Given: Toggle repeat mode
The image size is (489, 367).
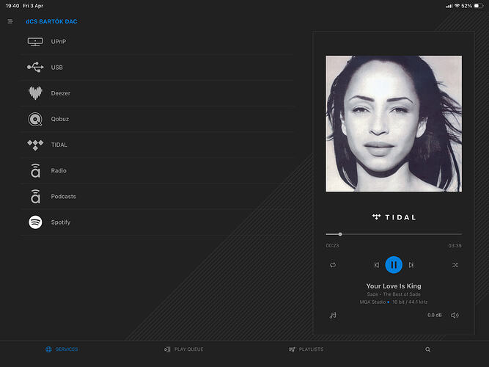Looking at the screenshot, I should tap(333, 265).
